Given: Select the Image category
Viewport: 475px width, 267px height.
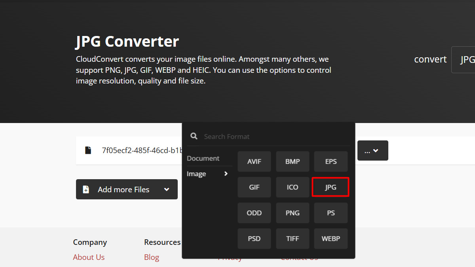Looking at the screenshot, I should (x=196, y=174).
